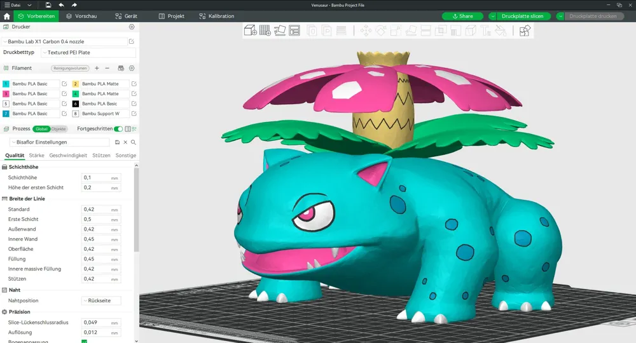Open the Geschwindigkeit settings tab
Image resolution: width=636 pixels, height=343 pixels.
coord(68,156)
